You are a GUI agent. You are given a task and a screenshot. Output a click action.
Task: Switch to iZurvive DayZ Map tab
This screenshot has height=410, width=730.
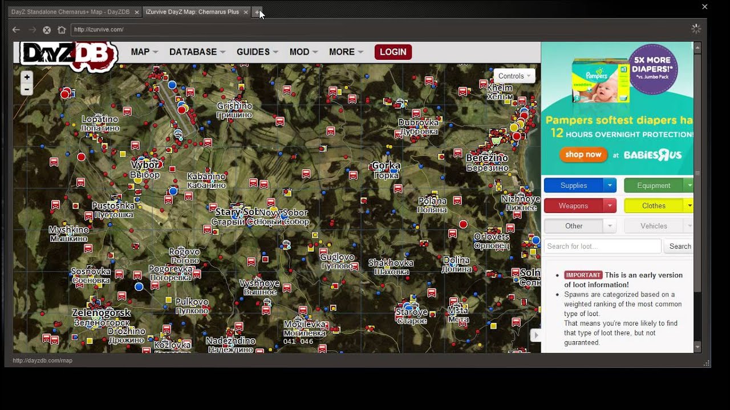tap(192, 12)
